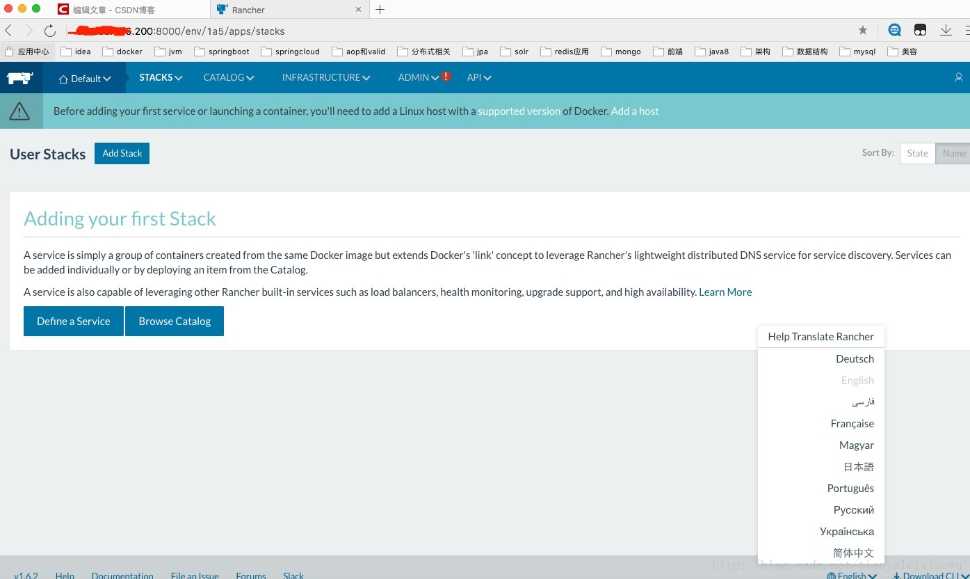The height and width of the screenshot is (579, 970).
Task: Choose Magyar from the language menu
Action: pos(821,445)
